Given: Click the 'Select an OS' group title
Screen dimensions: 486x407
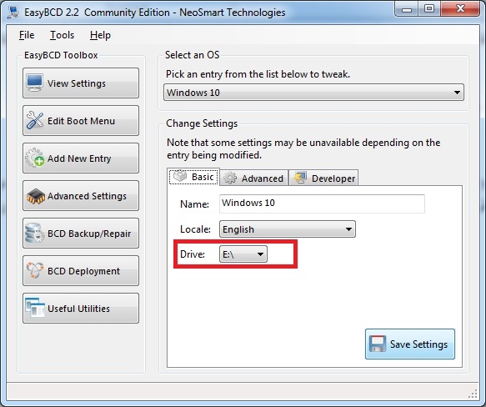Looking at the screenshot, I should click(x=193, y=55).
